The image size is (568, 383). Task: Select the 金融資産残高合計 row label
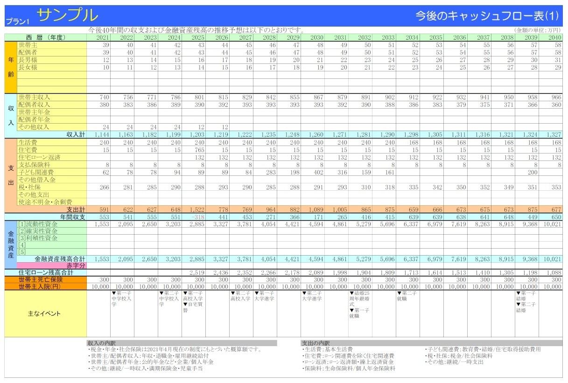pos(60,258)
